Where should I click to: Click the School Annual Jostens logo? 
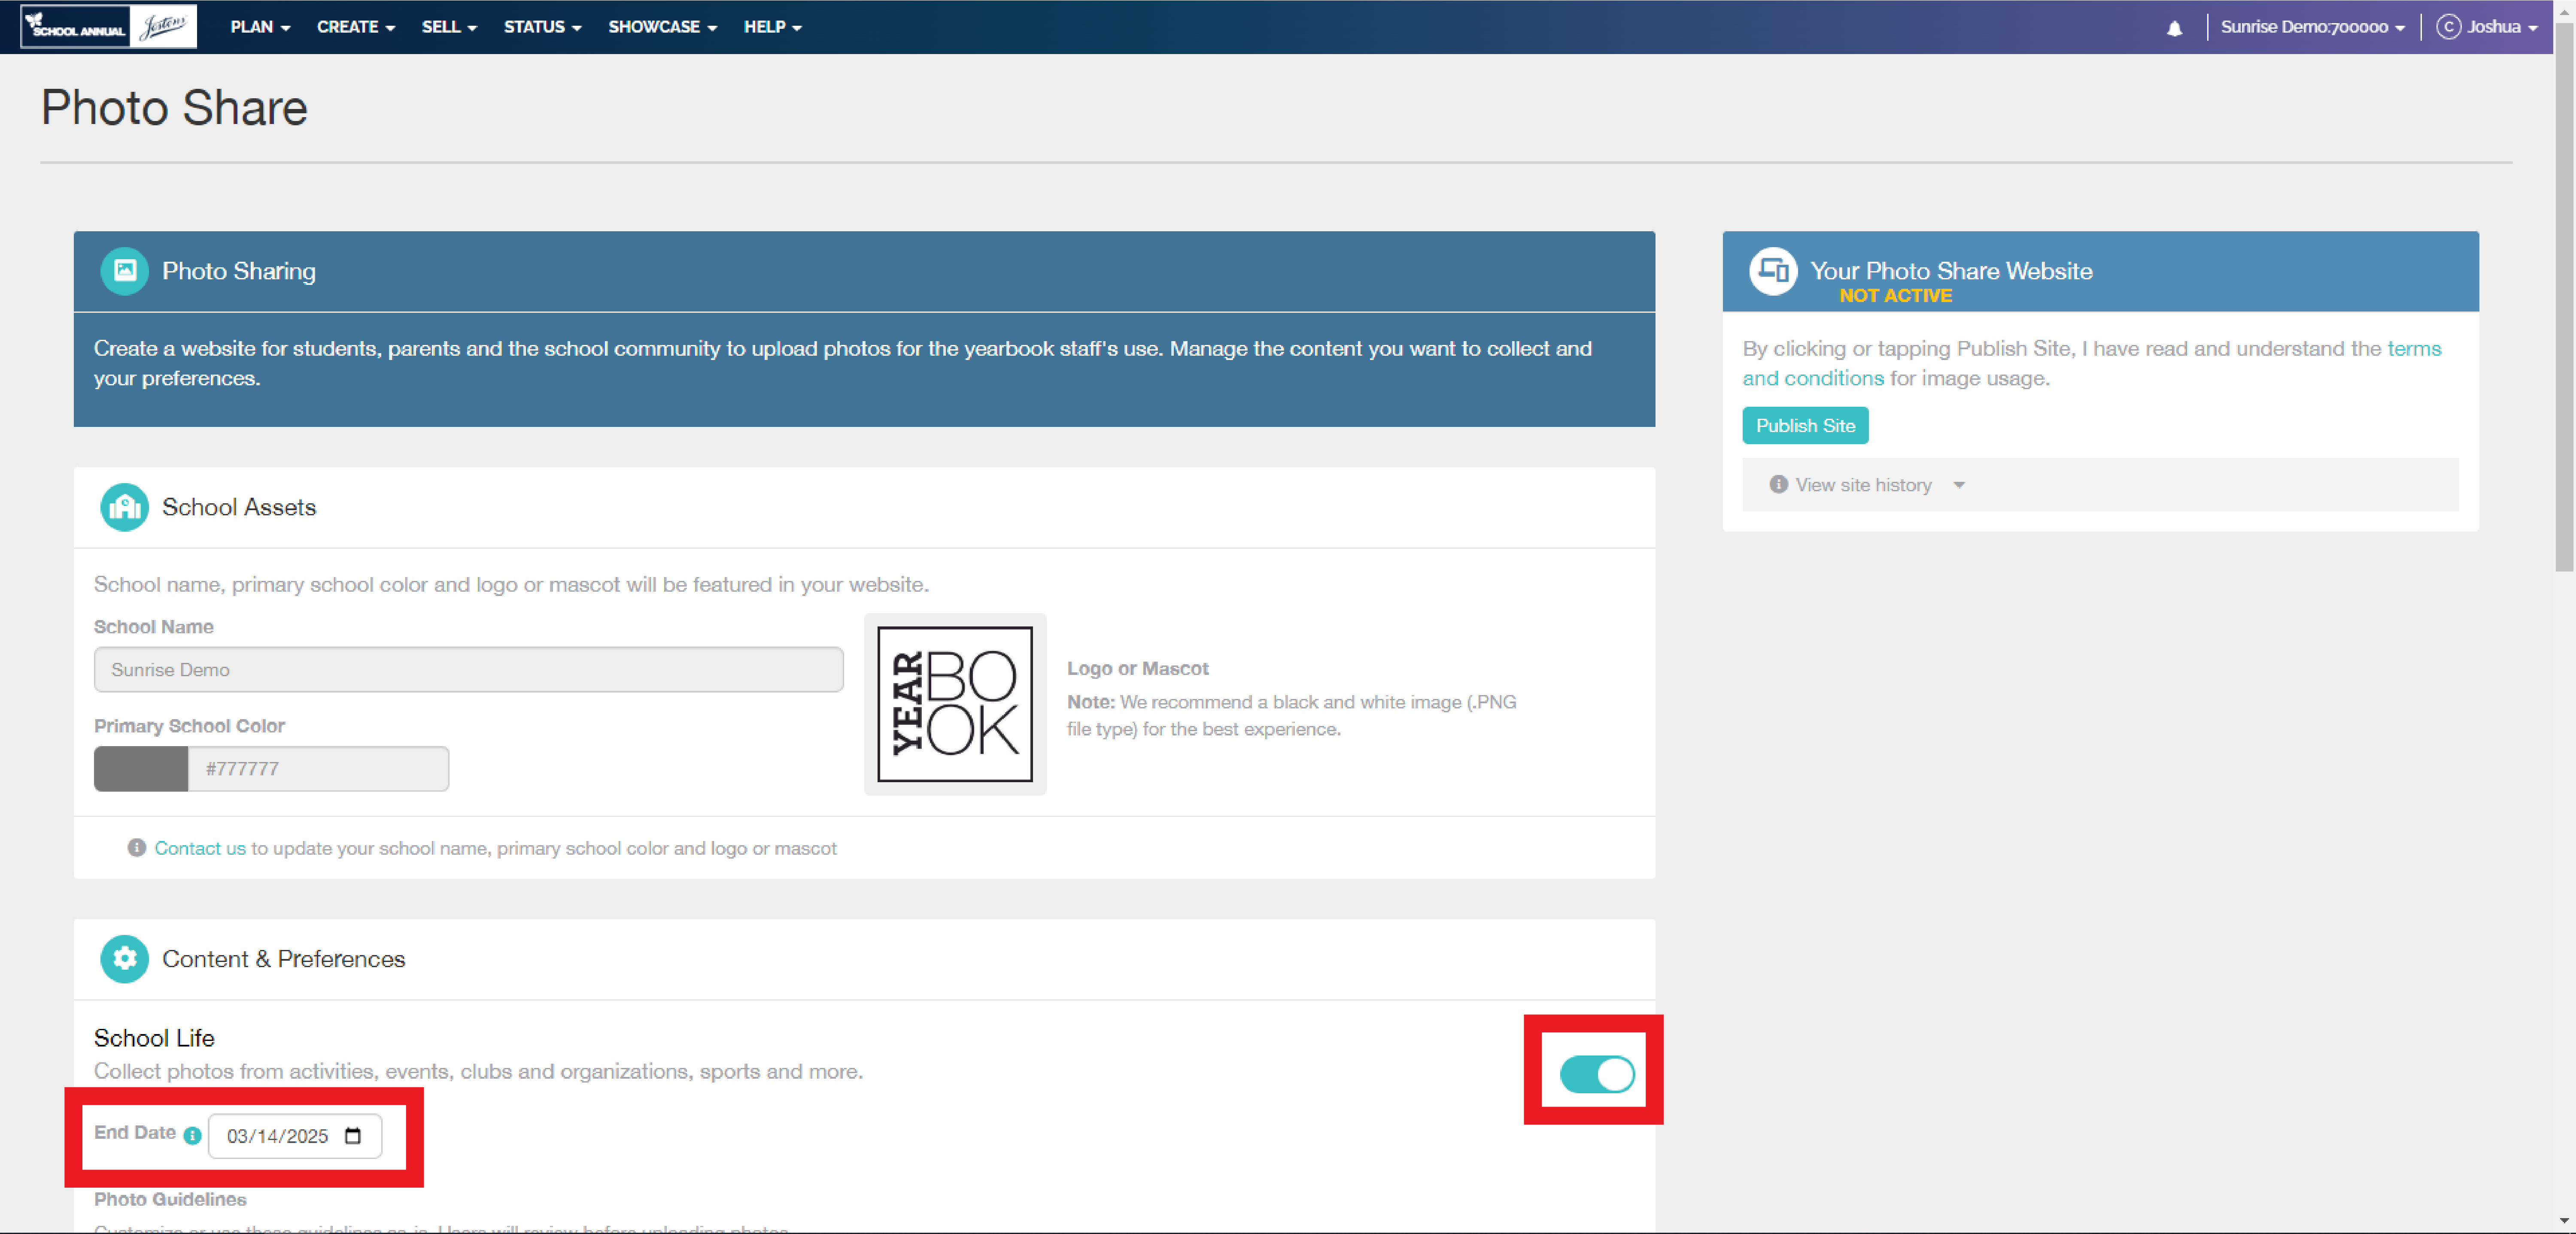(x=109, y=27)
